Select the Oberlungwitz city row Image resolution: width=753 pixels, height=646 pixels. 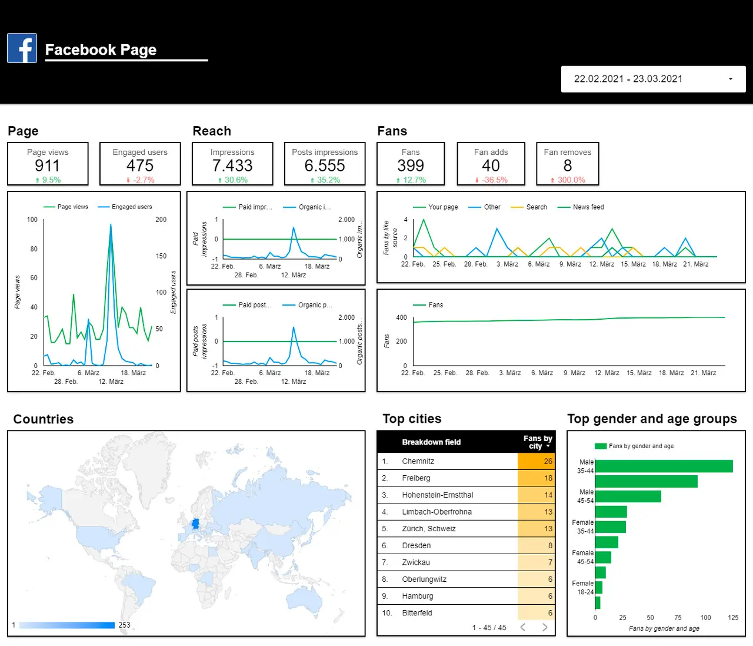point(466,579)
